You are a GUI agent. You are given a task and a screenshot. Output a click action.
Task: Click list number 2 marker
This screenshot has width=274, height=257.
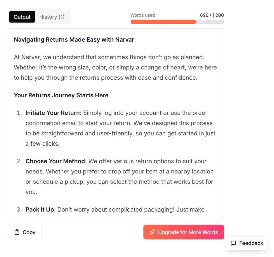coord(19,161)
